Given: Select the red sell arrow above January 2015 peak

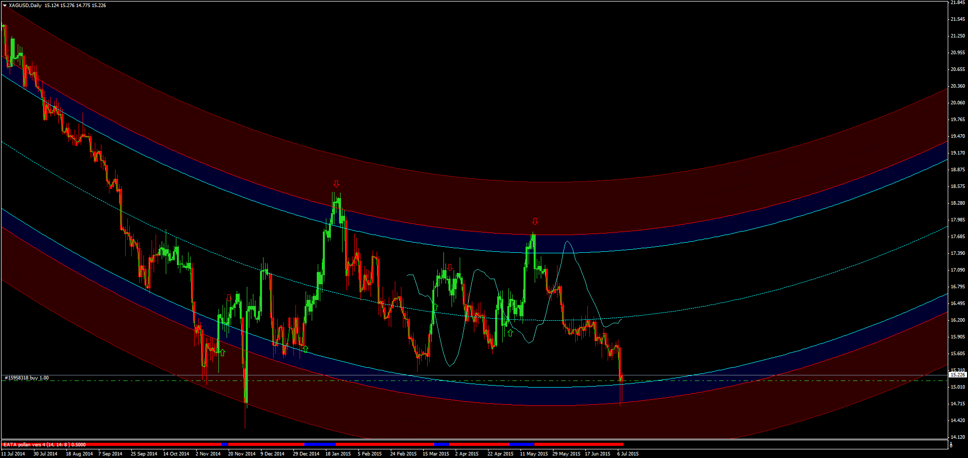Looking at the screenshot, I should click(336, 183).
